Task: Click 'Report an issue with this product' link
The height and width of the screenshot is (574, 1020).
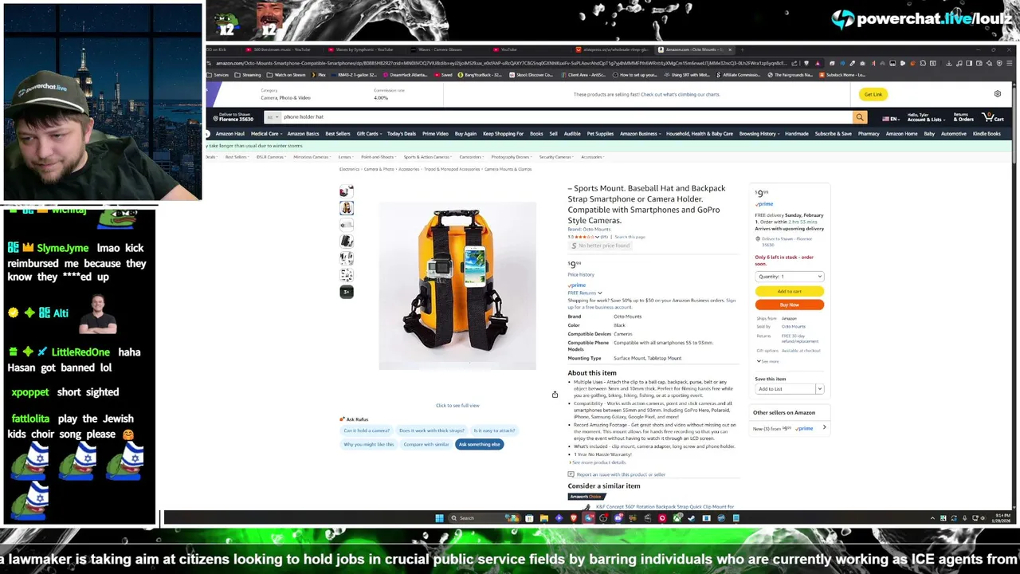Action: click(620, 474)
